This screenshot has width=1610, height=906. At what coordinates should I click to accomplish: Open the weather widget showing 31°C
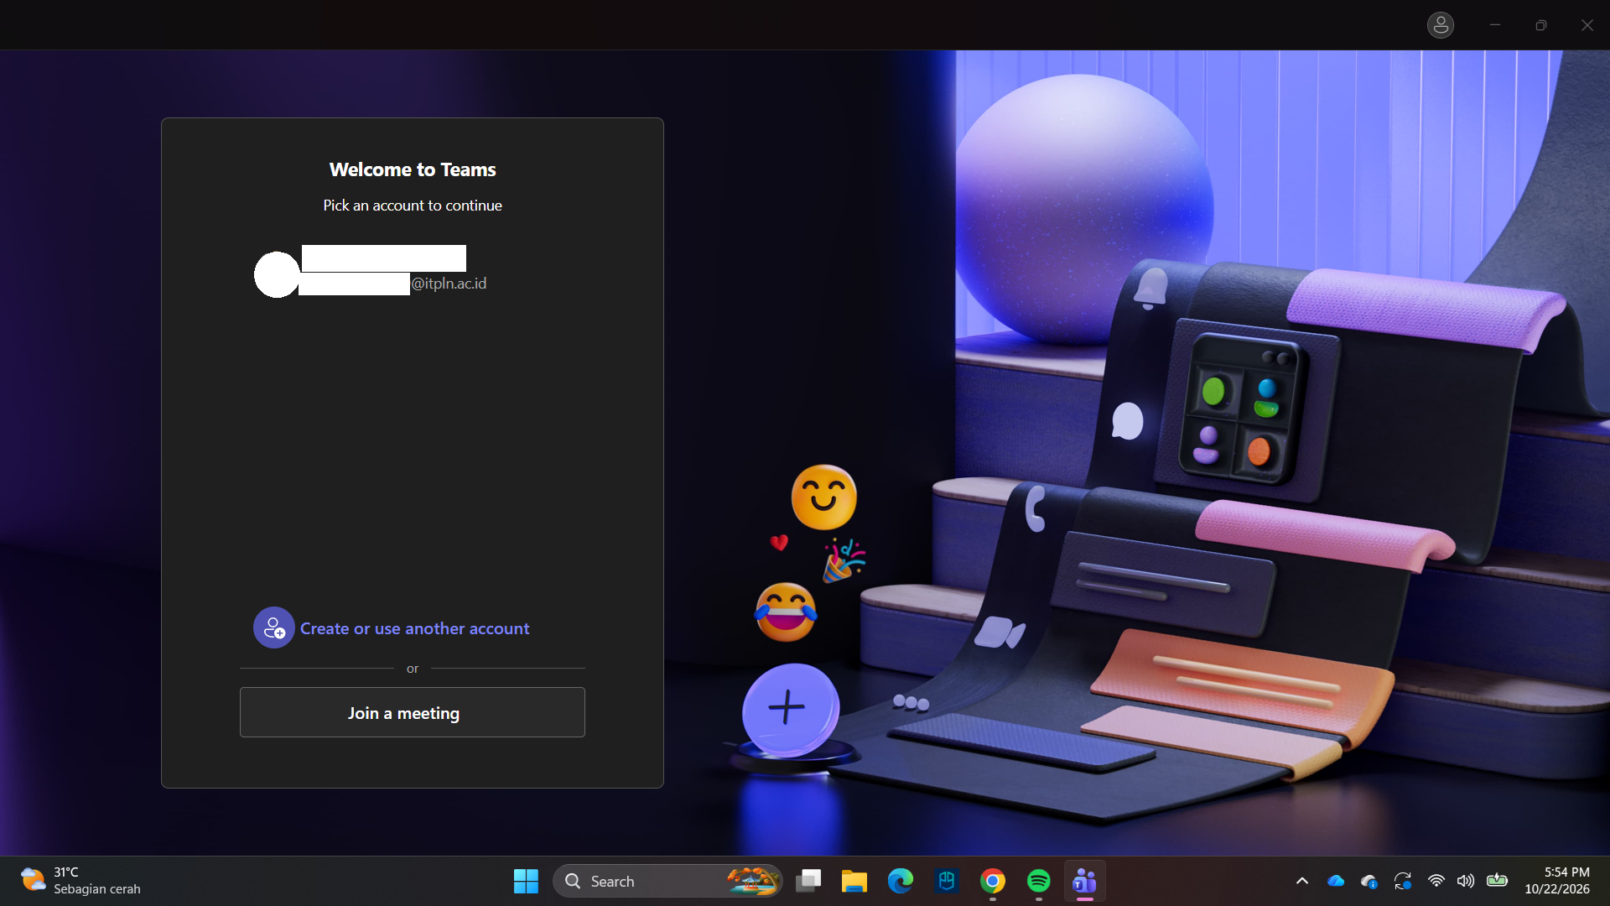81,881
